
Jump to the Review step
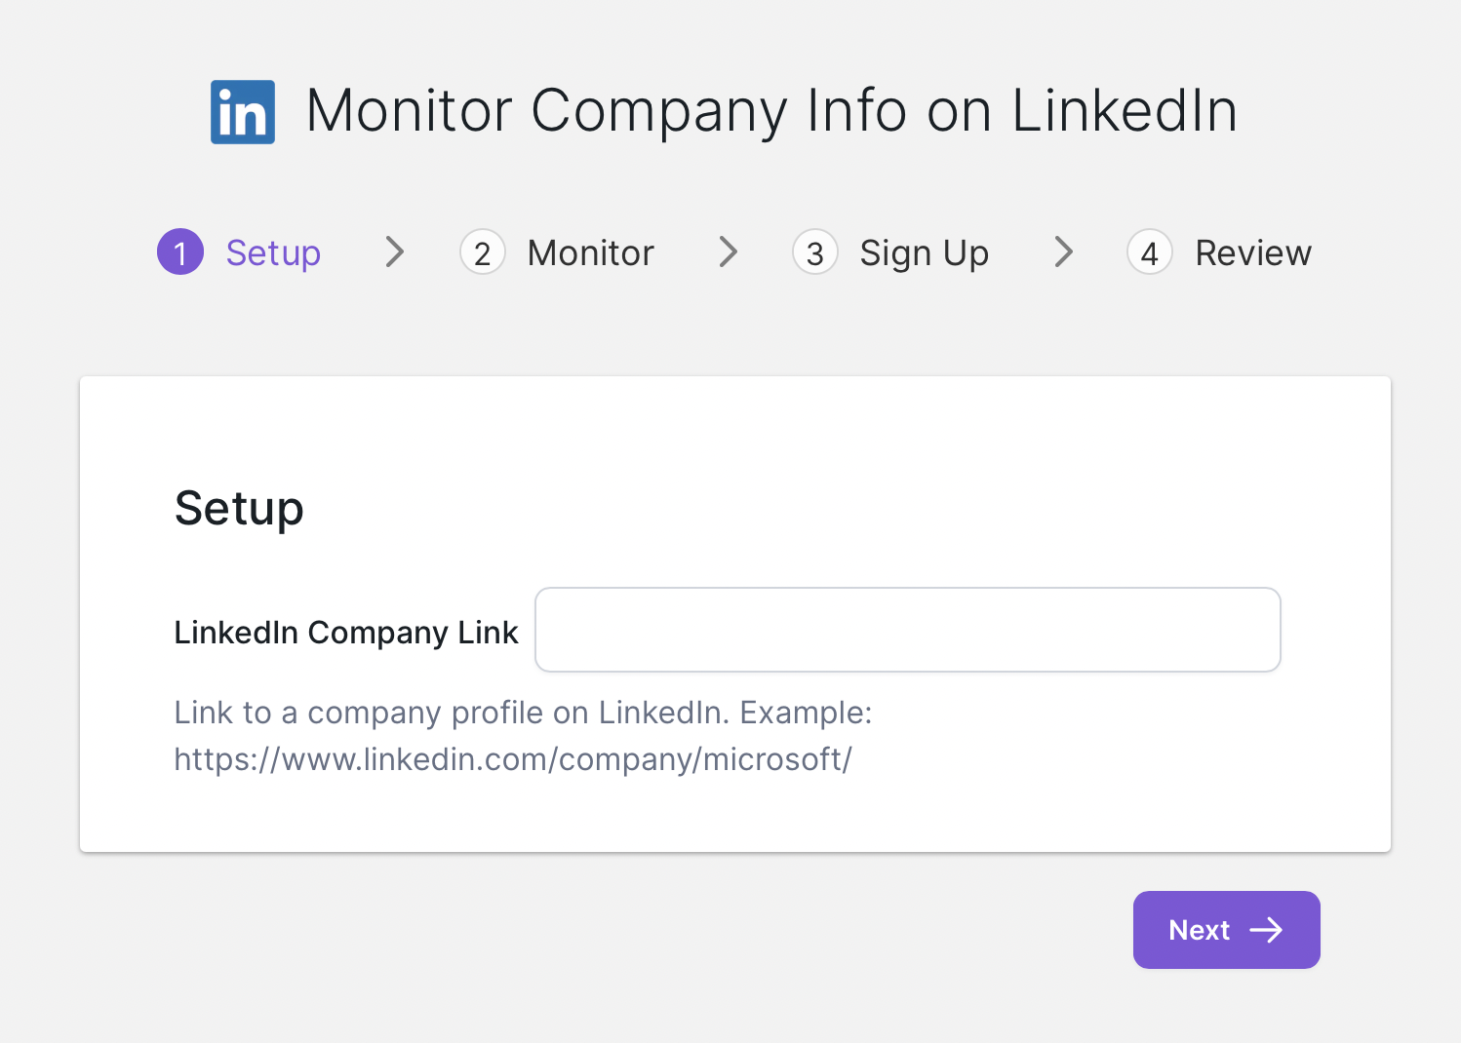(1253, 252)
